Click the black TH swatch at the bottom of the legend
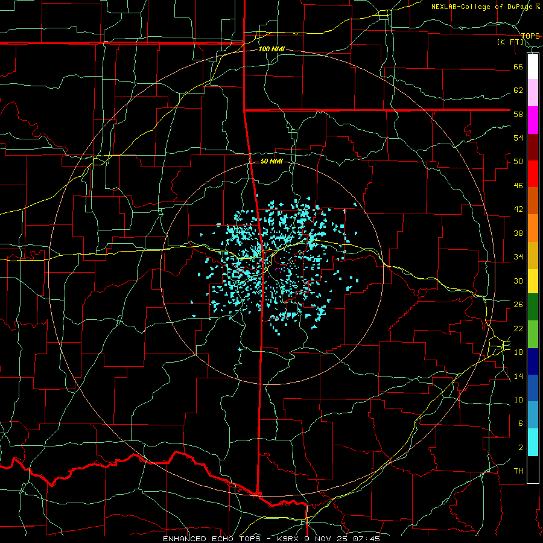The width and height of the screenshot is (543, 543). click(x=533, y=469)
